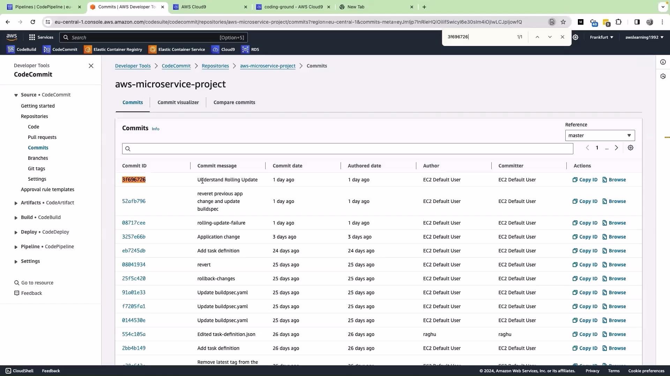Copy ID of commit 3f696726
This screenshot has width=670, height=376.
coord(585,180)
